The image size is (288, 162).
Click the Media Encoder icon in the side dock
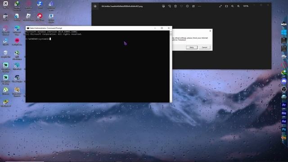(284, 113)
